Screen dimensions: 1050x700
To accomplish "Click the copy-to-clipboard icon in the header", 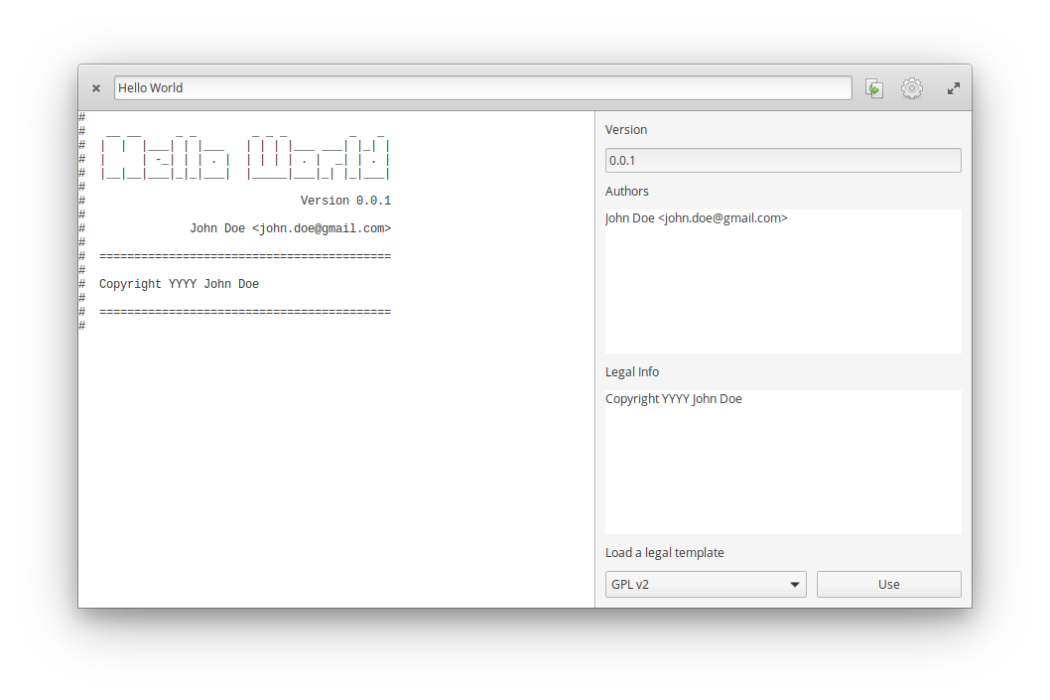I will click(874, 88).
